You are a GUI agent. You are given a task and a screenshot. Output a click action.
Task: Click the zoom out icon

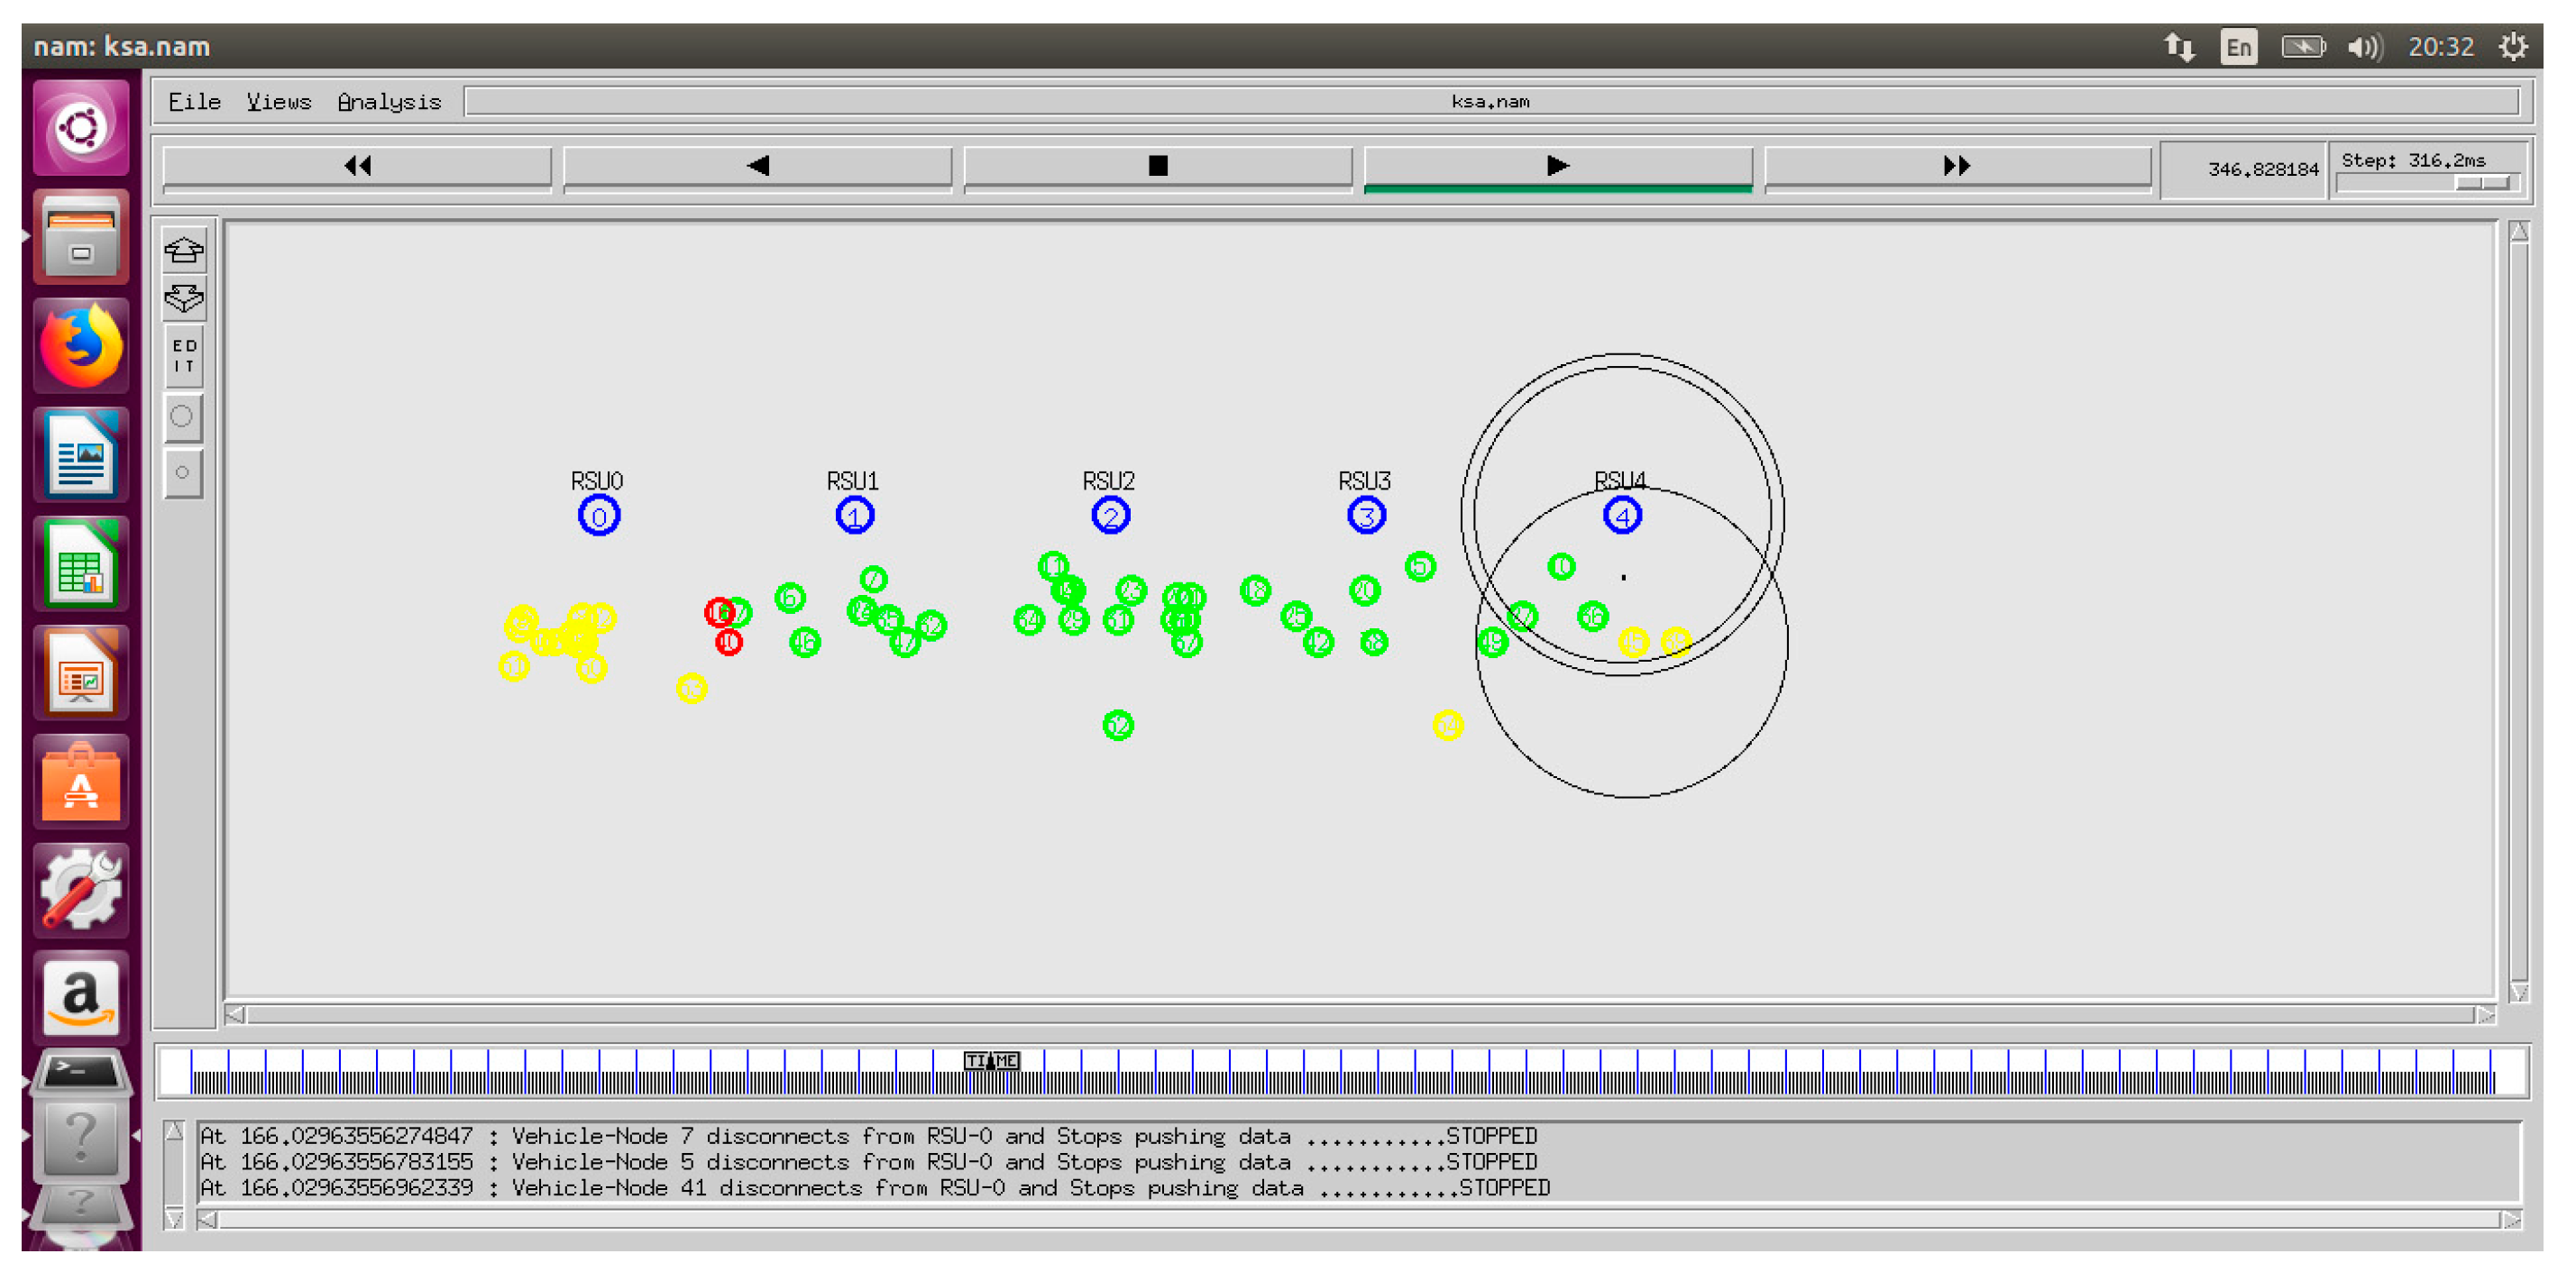point(184,298)
